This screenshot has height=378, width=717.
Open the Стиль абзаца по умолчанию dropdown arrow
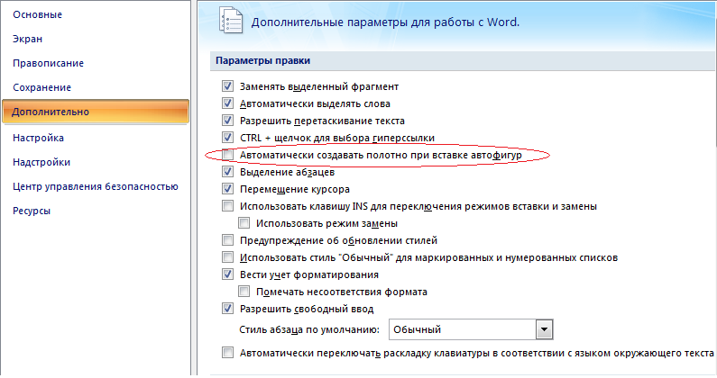coord(544,329)
